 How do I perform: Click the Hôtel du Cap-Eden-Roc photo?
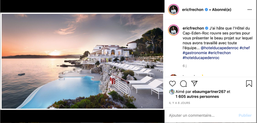pyautogui.click(x=82, y=61)
